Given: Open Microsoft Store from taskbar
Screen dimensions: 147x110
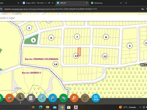Looking at the screenshot, I should click(69, 107).
